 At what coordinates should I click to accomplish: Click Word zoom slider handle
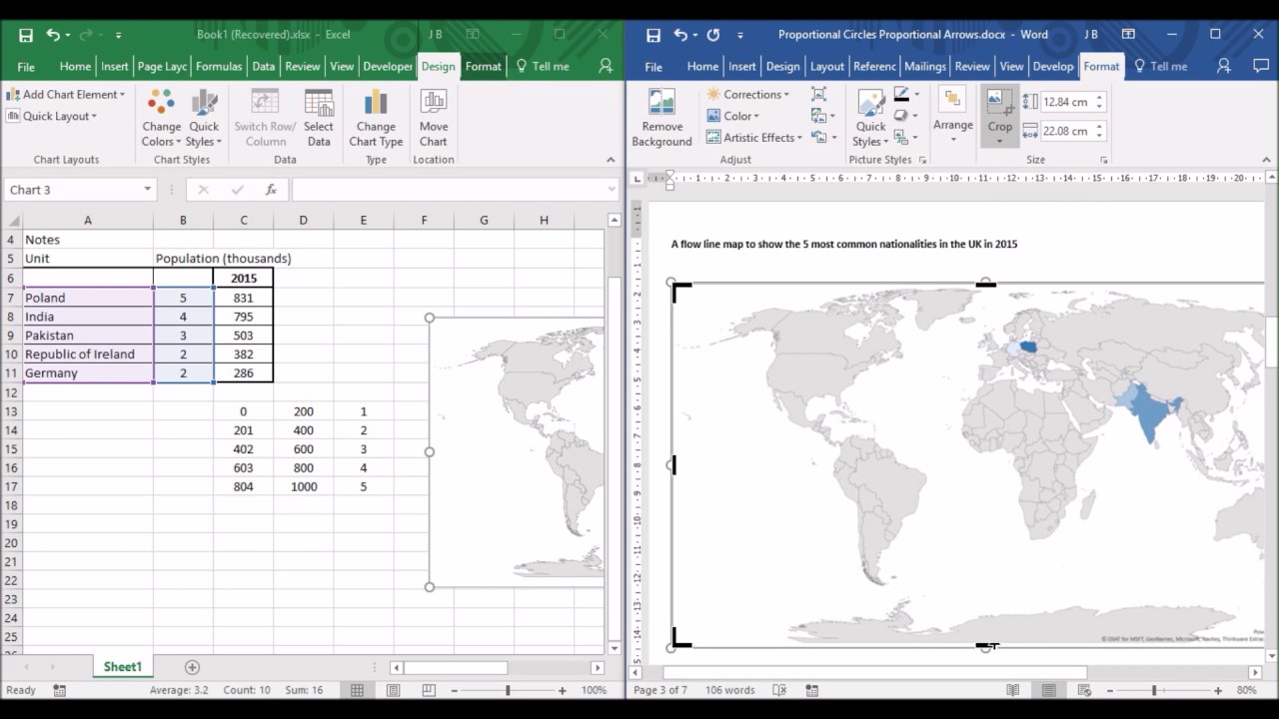(x=1154, y=690)
